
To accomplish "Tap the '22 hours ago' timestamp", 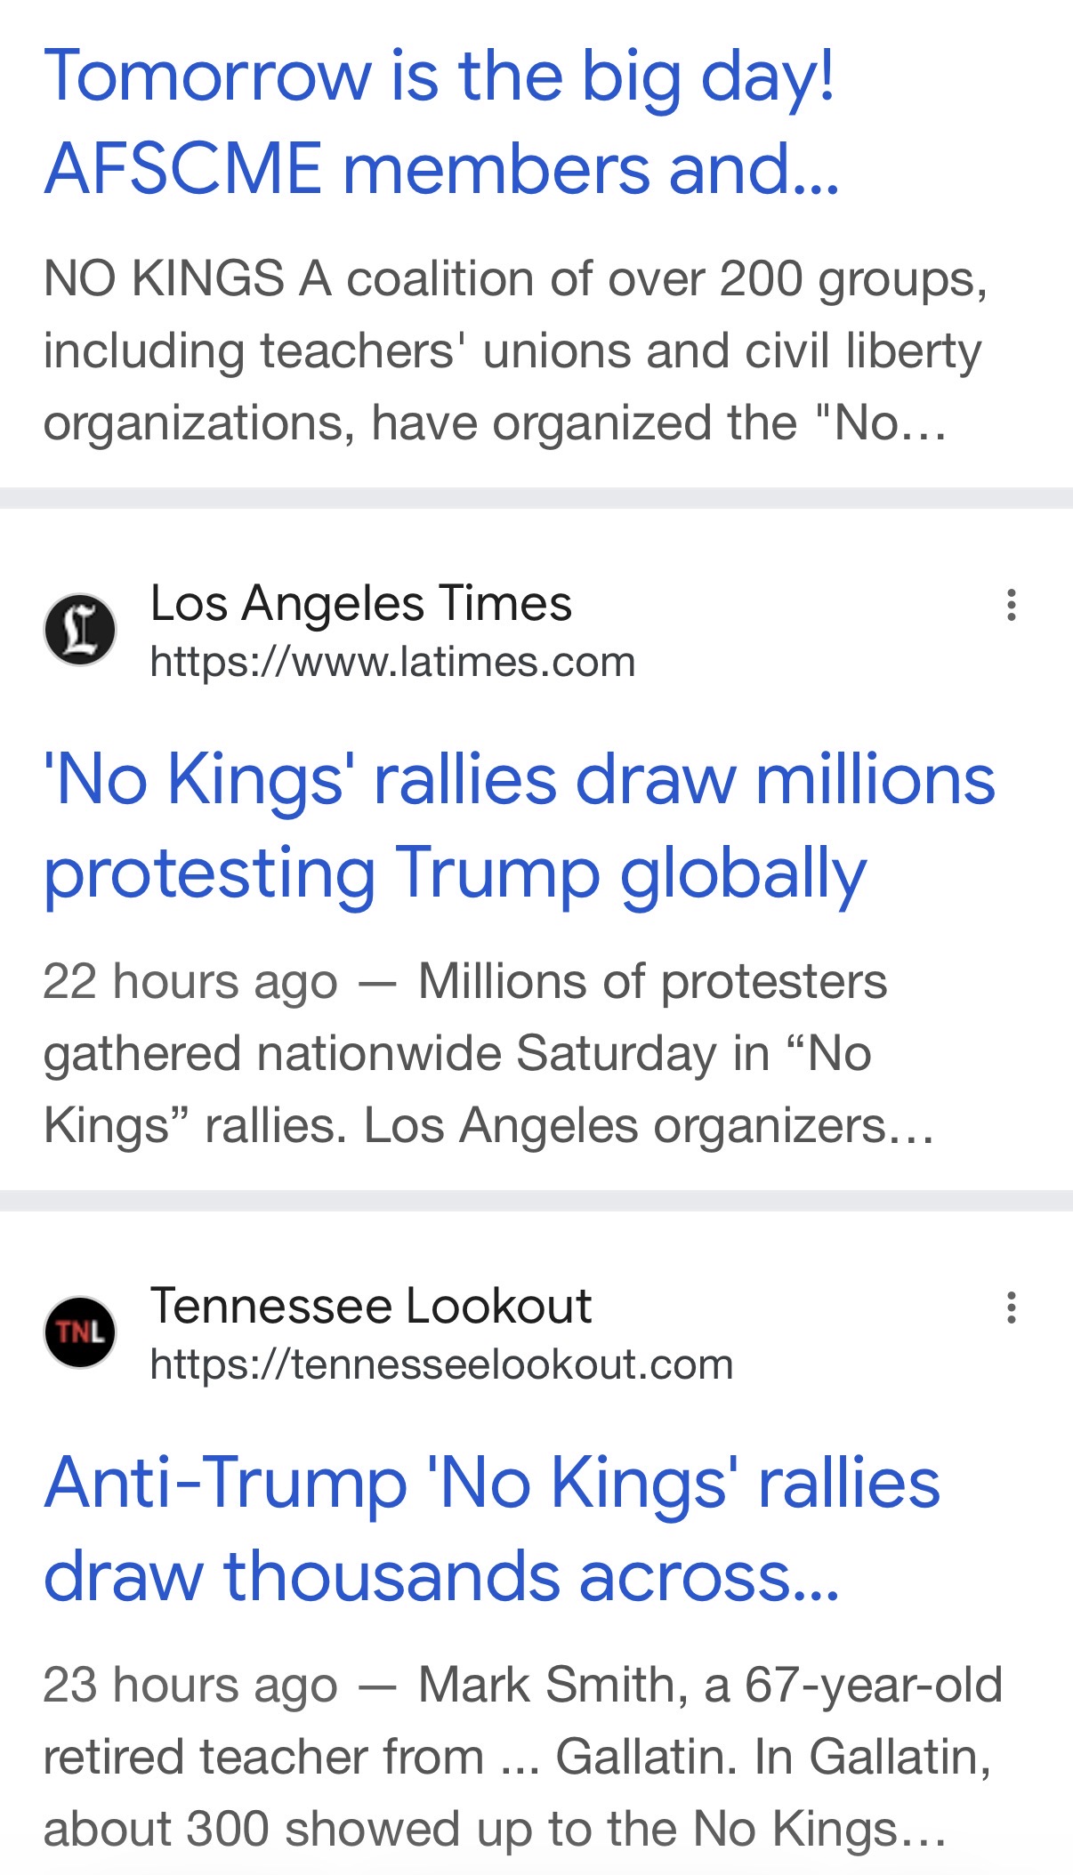I will [x=190, y=982].
